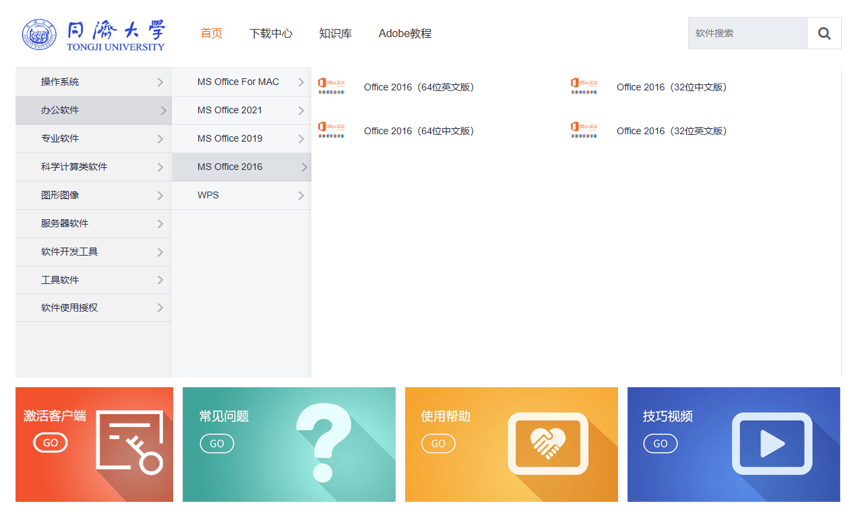
Task: Expand the MS Office 2021 submenu chevron
Action: click(301, 111)
